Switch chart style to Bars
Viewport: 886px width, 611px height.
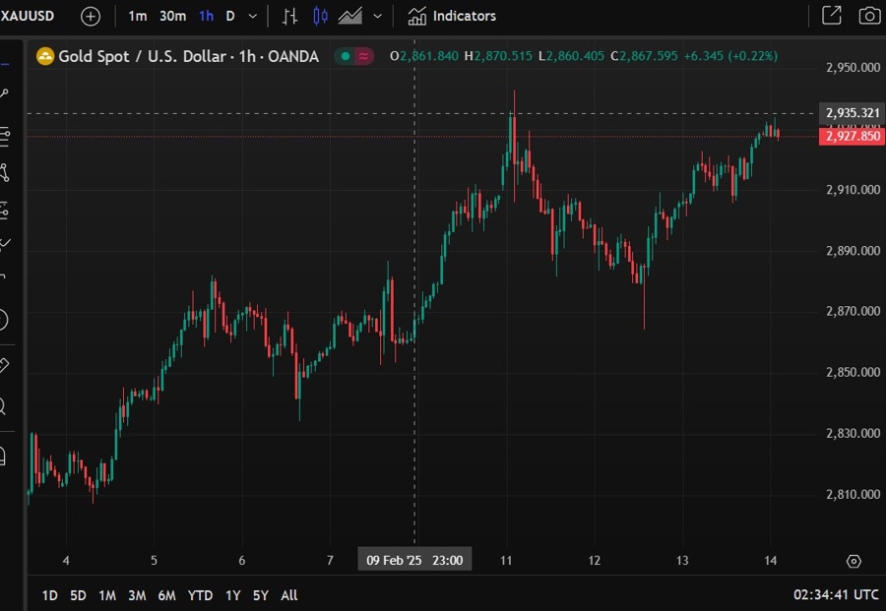[x=289, y=16]
